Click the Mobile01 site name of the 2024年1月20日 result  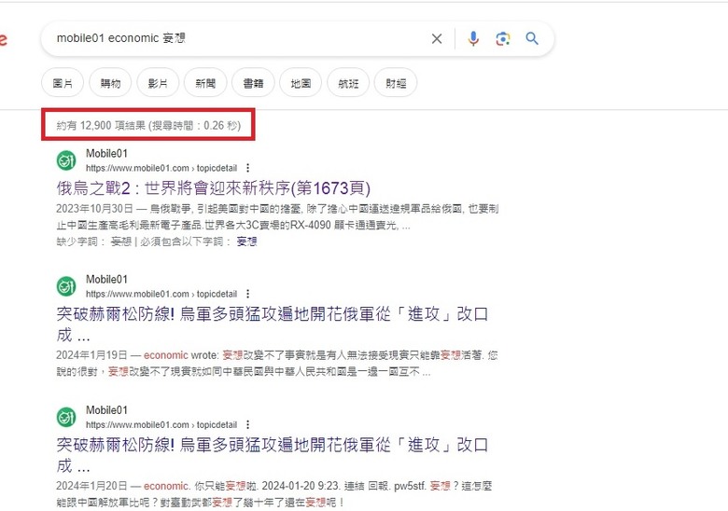[106, 410]
